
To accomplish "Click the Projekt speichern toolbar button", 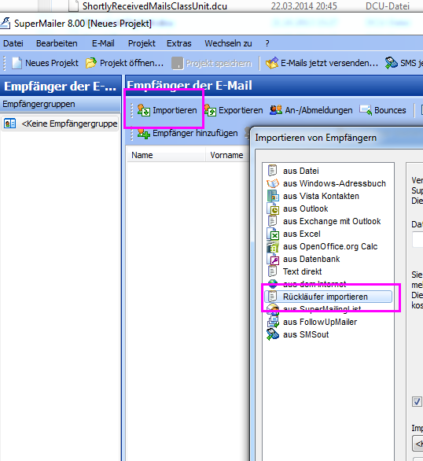I will pos(212,63).
